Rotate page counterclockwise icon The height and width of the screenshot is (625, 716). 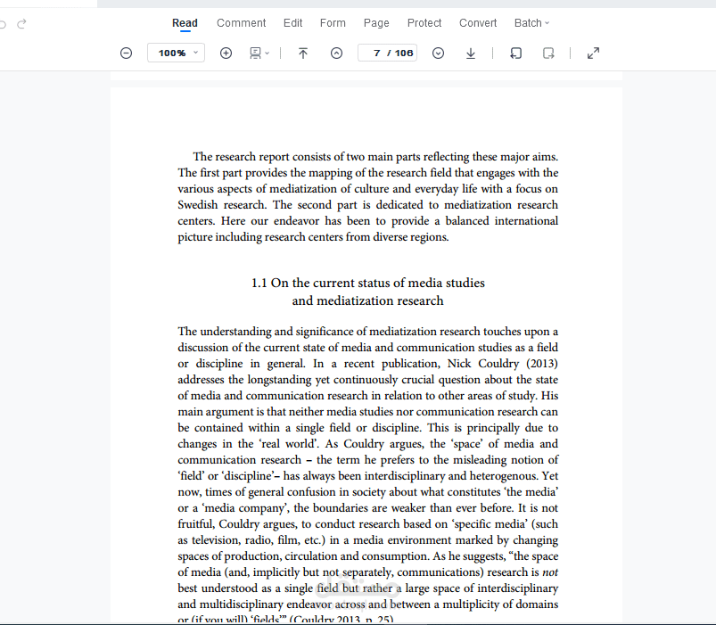515,53
